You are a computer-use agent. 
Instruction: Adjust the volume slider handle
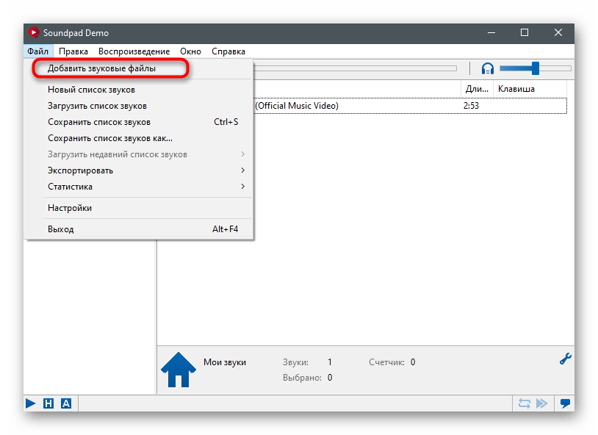536,68
